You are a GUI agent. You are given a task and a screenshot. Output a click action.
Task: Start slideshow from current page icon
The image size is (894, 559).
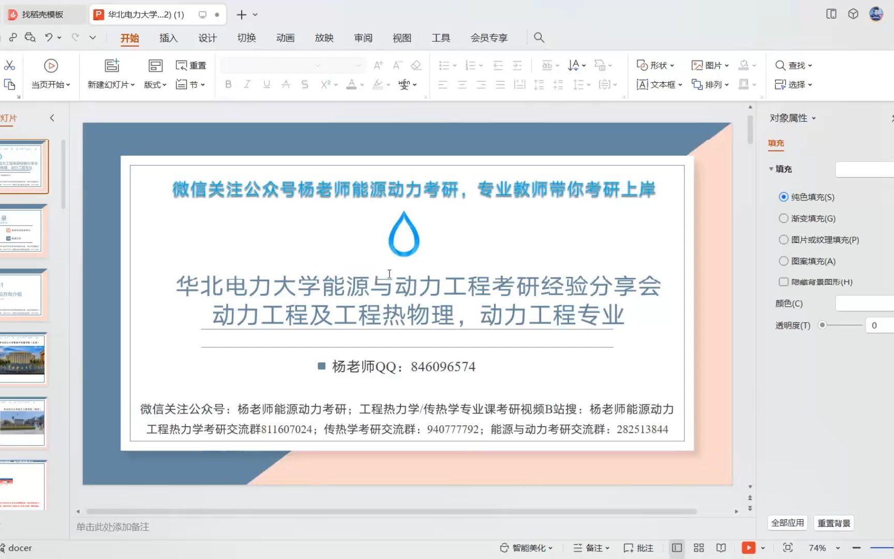coord(51,66)
